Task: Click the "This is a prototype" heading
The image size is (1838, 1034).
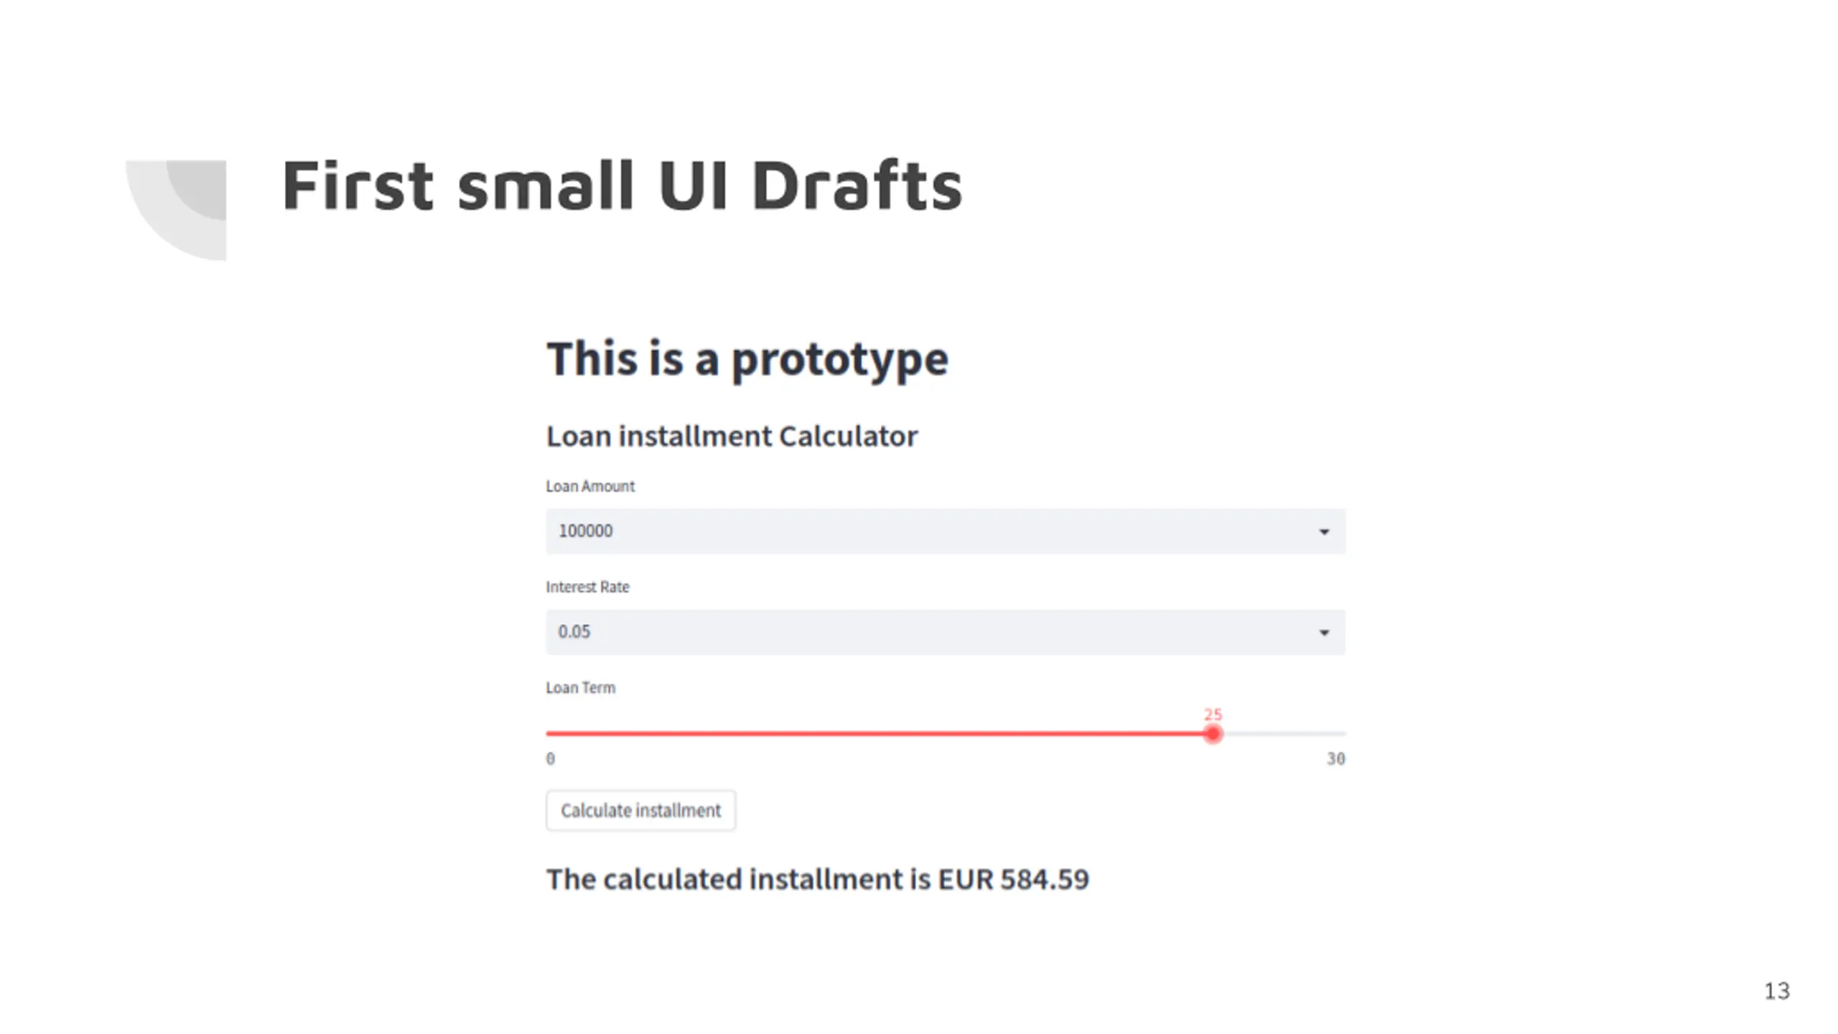Action: pos(747,359)
